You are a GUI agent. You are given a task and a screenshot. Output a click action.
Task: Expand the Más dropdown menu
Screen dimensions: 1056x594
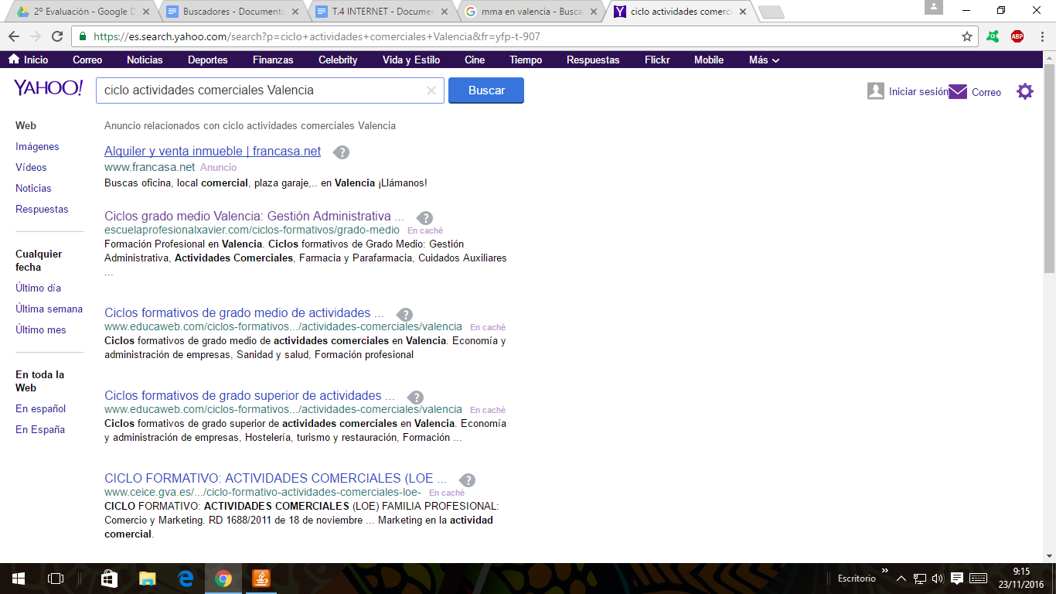[x=764, y=60]
